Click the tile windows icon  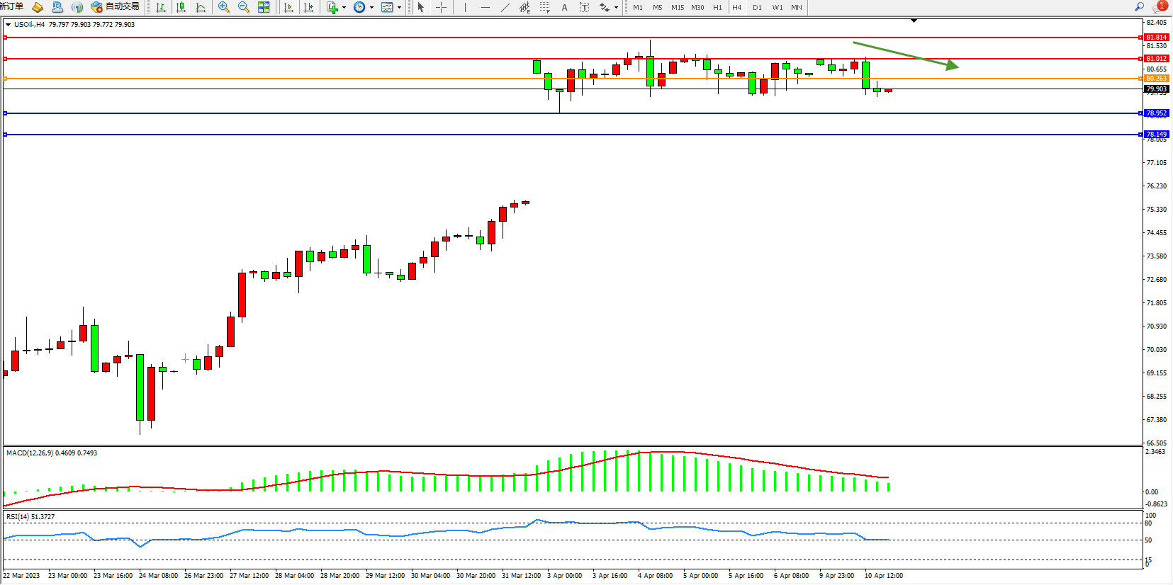pos(264,7)
